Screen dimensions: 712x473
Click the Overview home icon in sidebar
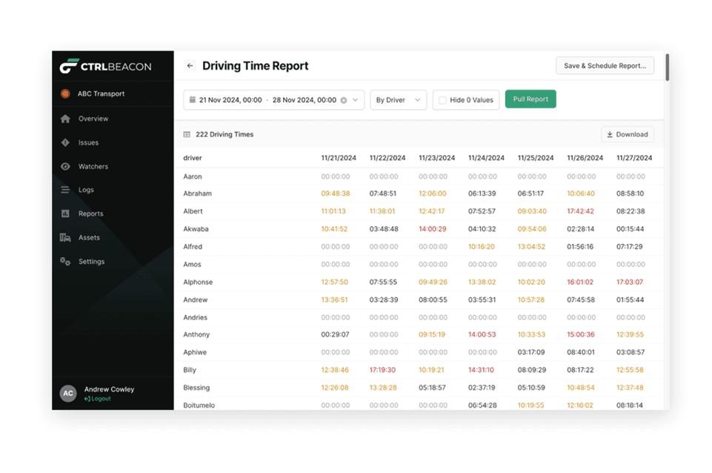(x=65, y=119)
